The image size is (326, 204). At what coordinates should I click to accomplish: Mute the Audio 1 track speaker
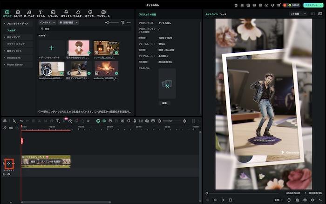pos(9,174)
